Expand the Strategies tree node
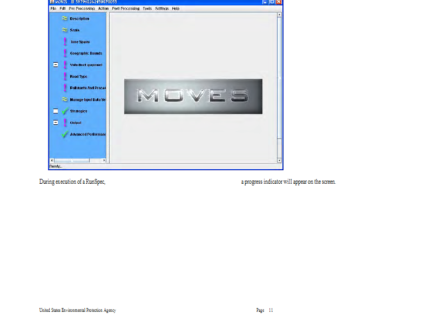Viewport: 432px width, 334px height. click(x=56, y=111)
